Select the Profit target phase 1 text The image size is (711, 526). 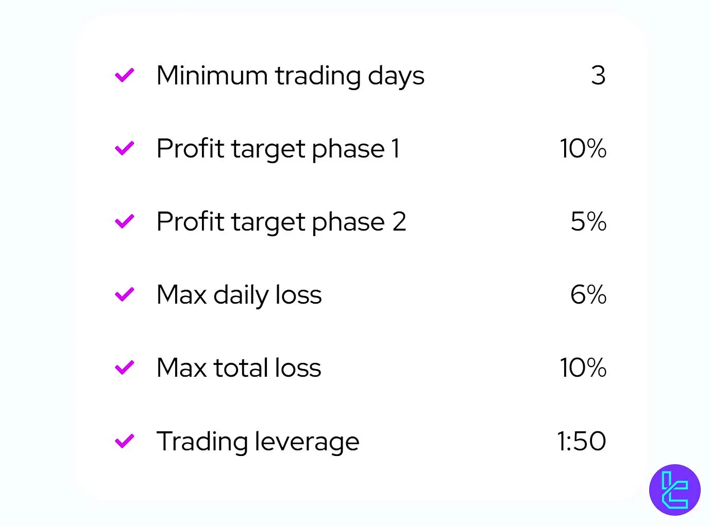278,149
